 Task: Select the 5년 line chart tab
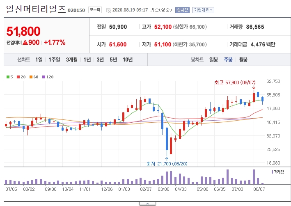(x=113, y=60)
